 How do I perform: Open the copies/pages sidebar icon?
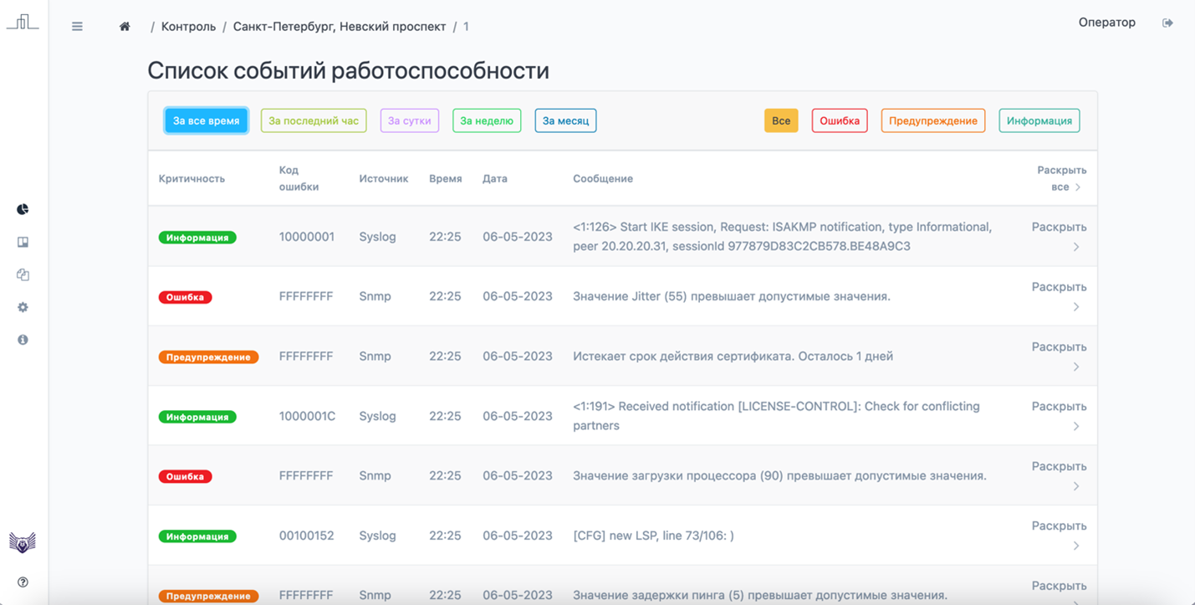click(x=23, y=274)
